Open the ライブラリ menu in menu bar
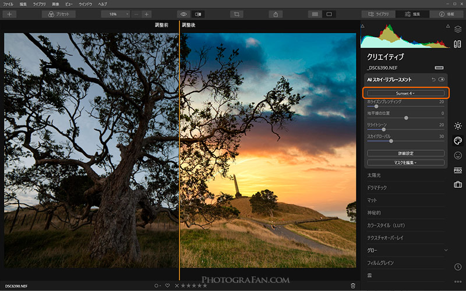This screenshot has height=291, width=466. coord(39,4)
